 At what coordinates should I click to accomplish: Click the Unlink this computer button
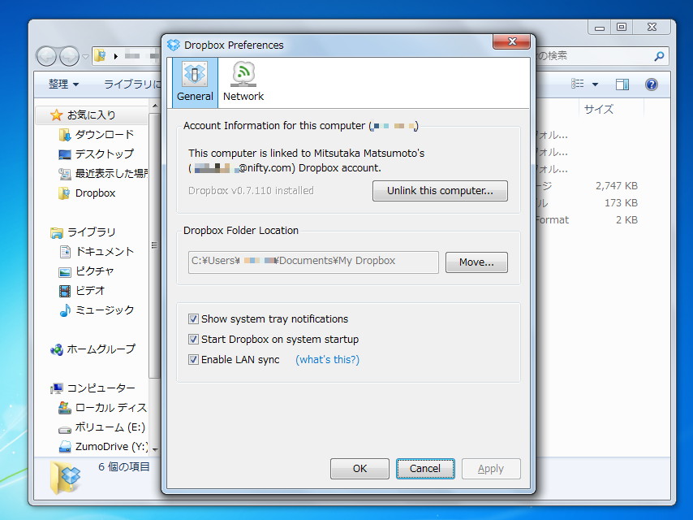tap(440, 191)
